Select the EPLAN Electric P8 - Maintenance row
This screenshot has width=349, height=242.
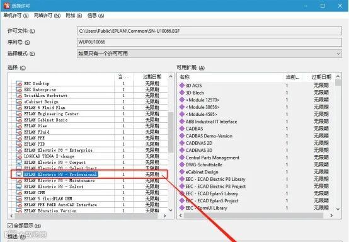click(89, 180)
